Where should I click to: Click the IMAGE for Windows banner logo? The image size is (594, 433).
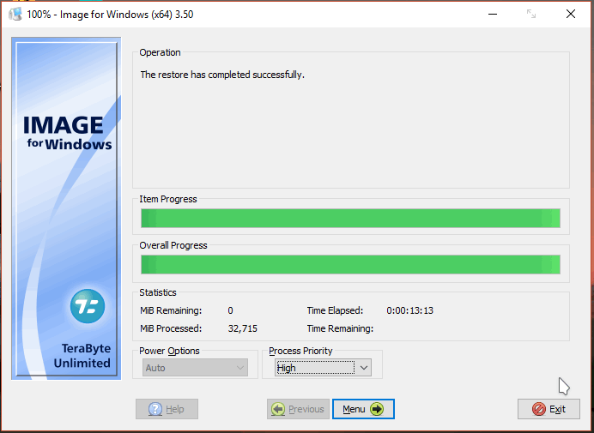[x=68, y=133]
